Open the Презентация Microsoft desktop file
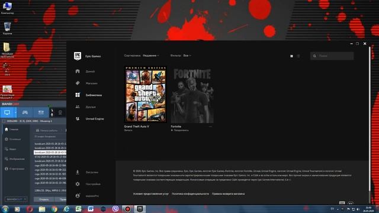The height and width of the screenshot is (213, 379). coord(7,92)
